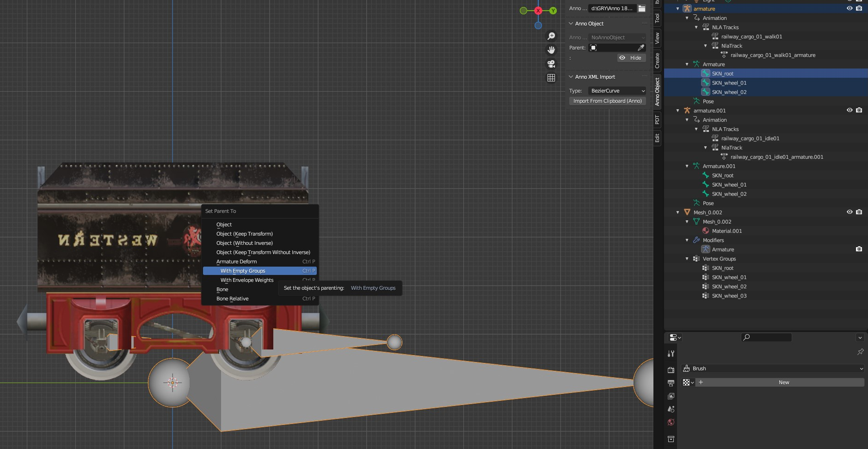Collapse the Anno Object panel
Viewport: 868px width, 449px height.
click(x=571, y=24)
